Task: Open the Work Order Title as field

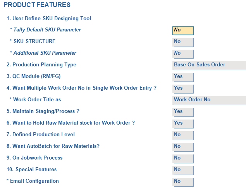Action: coord(209,100)
